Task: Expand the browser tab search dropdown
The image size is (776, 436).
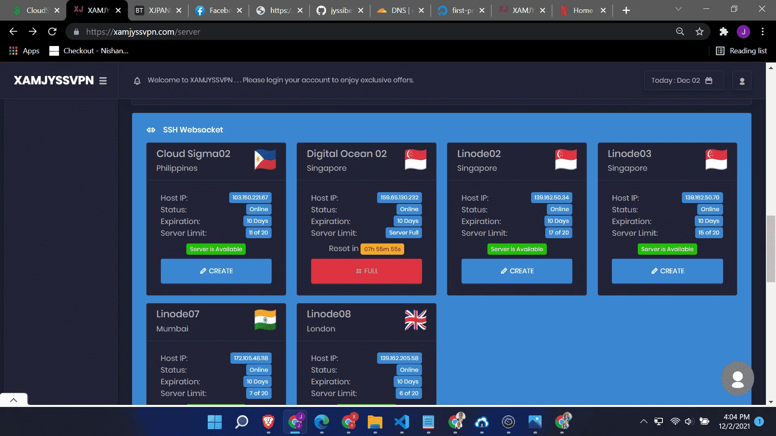Action: 679,9
